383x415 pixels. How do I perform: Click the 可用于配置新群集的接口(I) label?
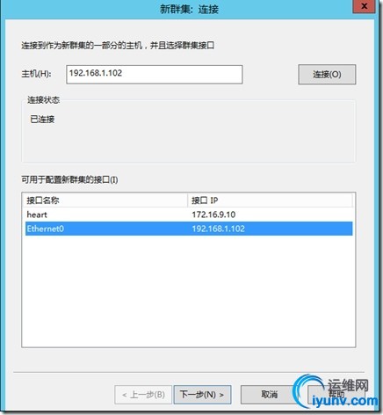(x=69, y=179)
